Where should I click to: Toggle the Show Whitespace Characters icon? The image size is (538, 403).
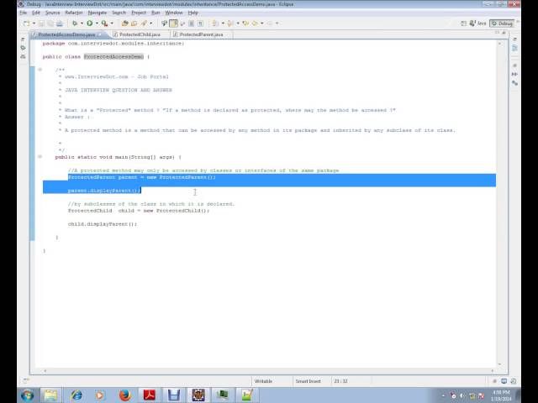(200, 24)
